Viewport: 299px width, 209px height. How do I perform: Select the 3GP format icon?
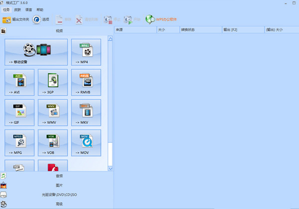pos(53,82)
